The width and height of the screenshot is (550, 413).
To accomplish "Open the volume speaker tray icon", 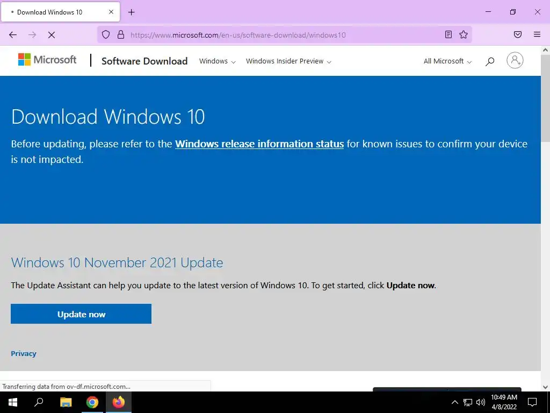I will (x=481, y=402).
